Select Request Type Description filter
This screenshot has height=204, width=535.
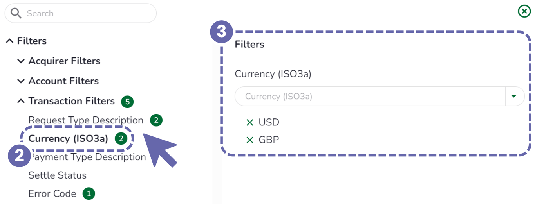coord(86,120)
